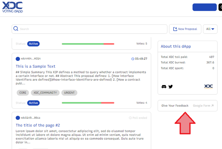Type in the Search input field
The image size is (222, 149).
pos(91,29)
